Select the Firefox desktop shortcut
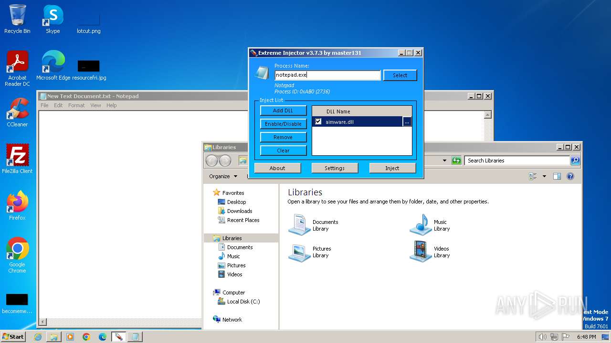The height and width of the screenshot is (343, 611). (17, 206)
